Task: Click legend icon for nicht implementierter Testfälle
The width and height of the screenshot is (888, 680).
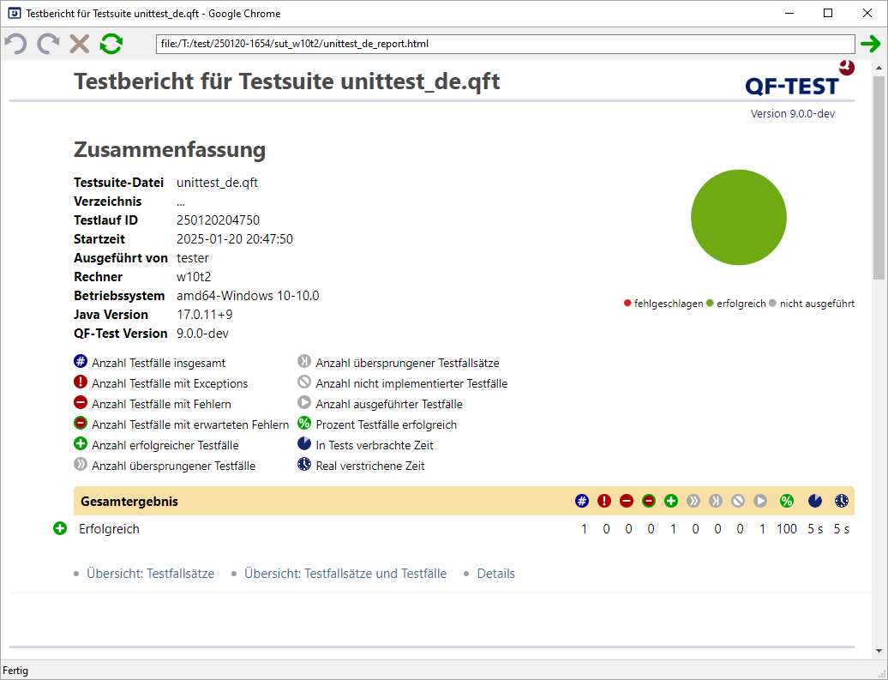Action: coord(304,382)
